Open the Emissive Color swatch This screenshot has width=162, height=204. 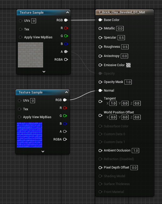[x=128, y=65]
